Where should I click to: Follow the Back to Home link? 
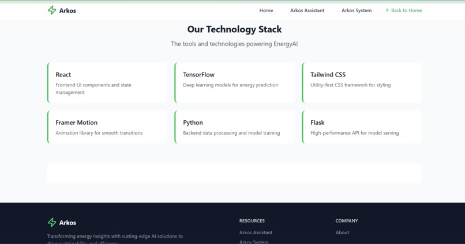[x=404, y=10]
